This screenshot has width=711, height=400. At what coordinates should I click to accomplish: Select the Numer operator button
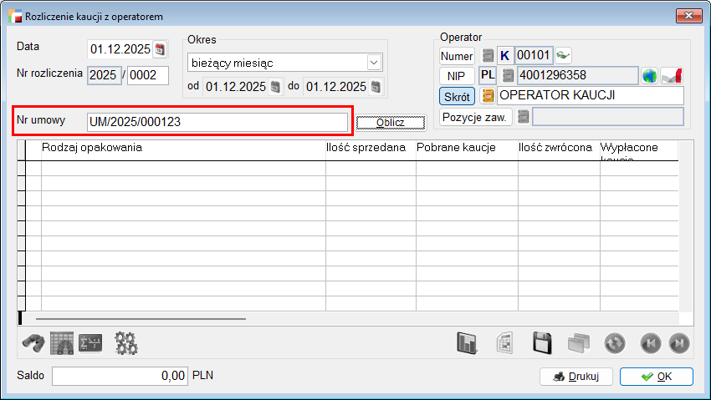point(457,56)
